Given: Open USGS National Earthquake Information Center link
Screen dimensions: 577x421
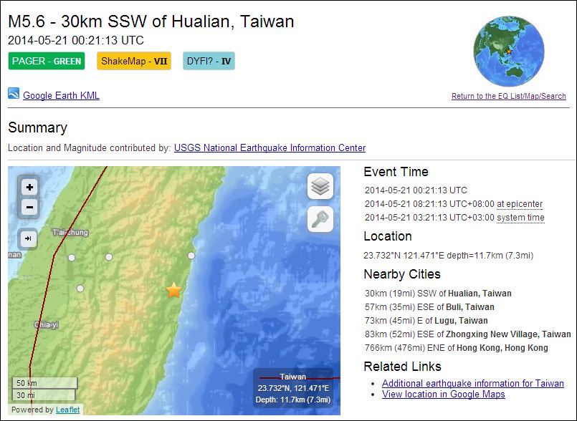Looking at the screenshot, I should (x=270, y=148).
